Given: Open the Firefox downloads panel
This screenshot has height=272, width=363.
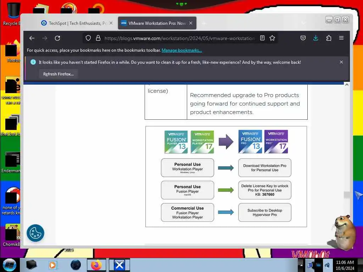Looking at the screenshot, I should click(x=315, y=38).
